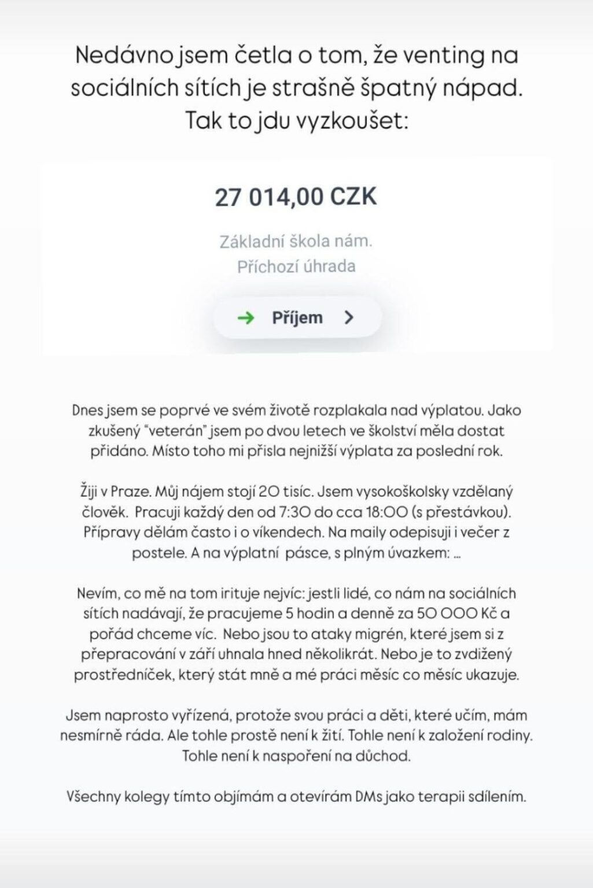Click the Příchozí úhrada transaction type text

[296, 267]
